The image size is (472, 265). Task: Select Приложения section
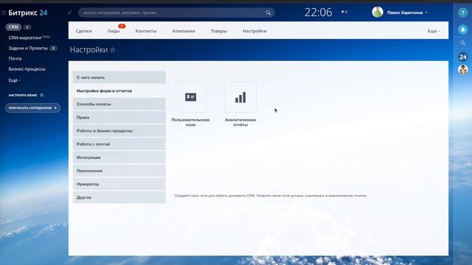tap(119, 171)
